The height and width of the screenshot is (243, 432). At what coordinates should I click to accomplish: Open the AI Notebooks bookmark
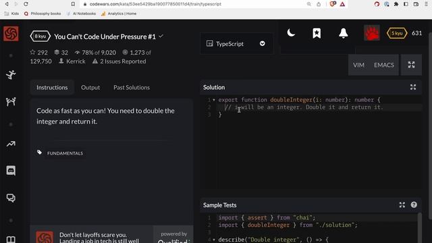(x=81, y=13)
